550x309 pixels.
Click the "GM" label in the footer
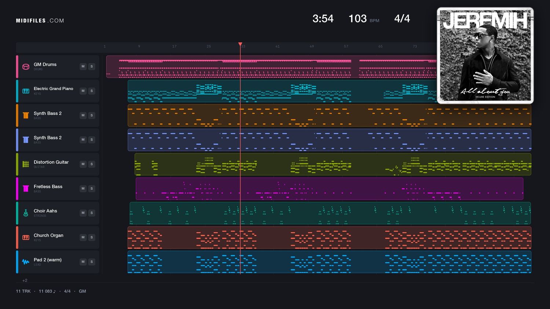pyautogui.click(x=82, y=291)
